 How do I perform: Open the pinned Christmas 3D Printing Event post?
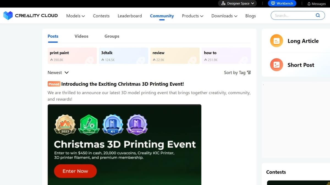[122, 84]
